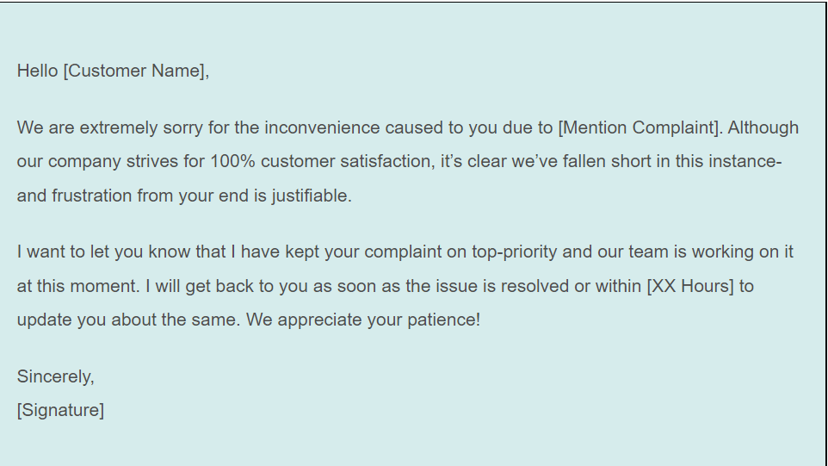Click the words 'fallen short' in first paragraph

tap(607, 161)
